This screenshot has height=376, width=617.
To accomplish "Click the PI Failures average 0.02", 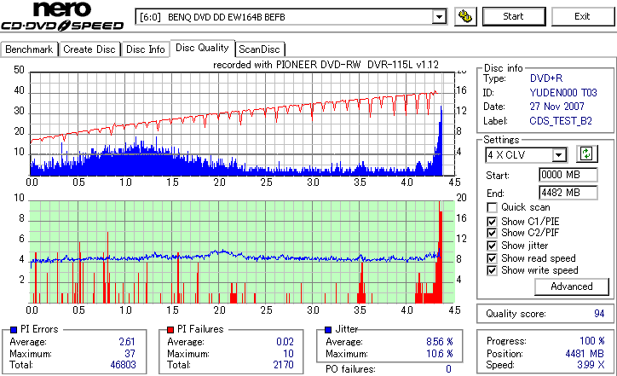I will (285, 342).
